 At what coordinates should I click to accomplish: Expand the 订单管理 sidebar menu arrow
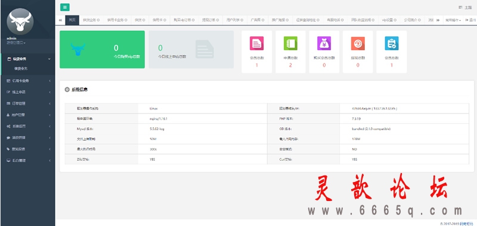pos(49,103)
